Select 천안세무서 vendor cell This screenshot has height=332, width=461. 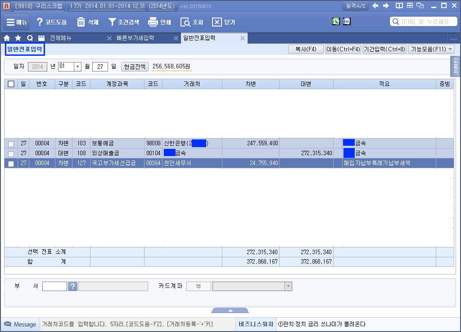pos(192,163)
